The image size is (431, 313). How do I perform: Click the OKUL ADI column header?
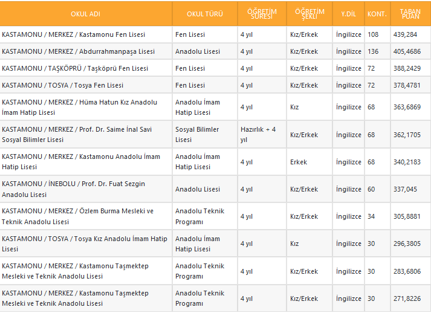click(85, 15)
